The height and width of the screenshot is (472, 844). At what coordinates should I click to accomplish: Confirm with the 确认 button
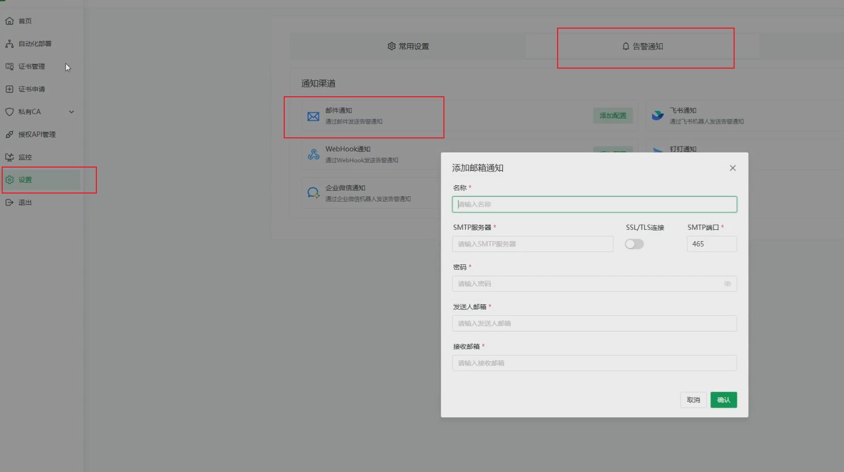pos(723,400)
